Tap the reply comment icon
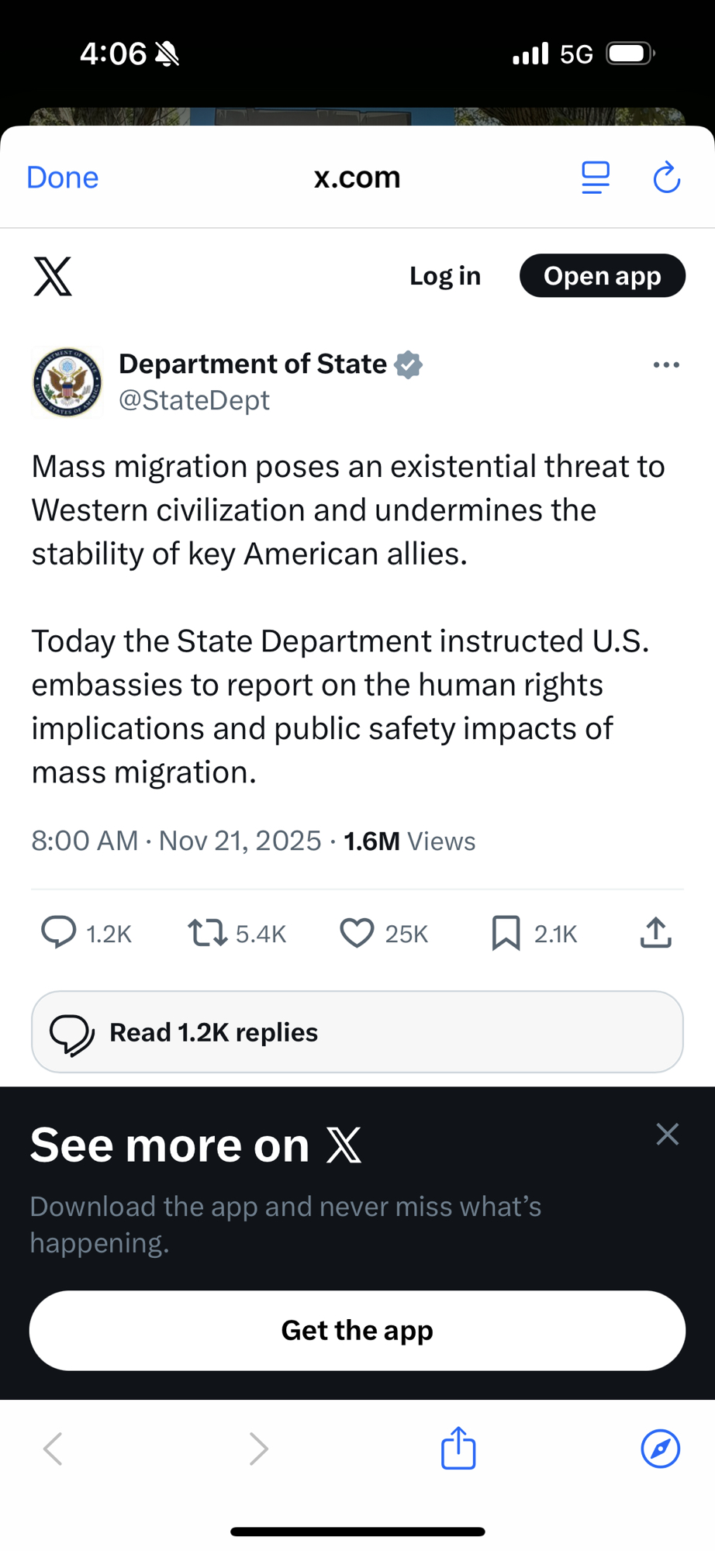 click(x=59, y=932)
